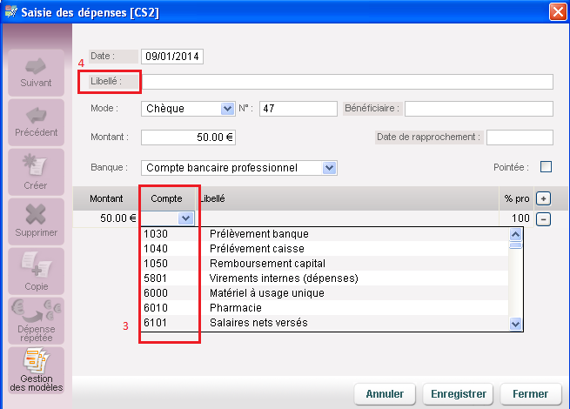Viewport: 570px width, 409px height.
Task: Click the 50.00 € cell in the breakdown row
Action: (106, 218)
